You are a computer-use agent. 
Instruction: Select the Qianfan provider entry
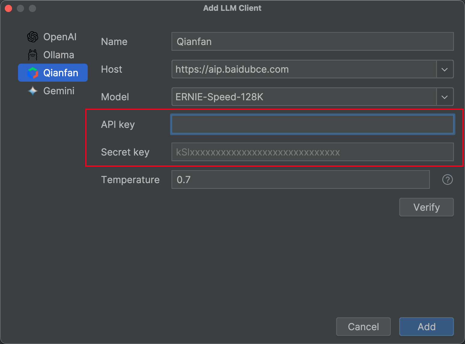(x=53, y=73)
